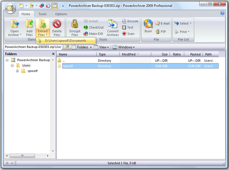Click Folders pane scroll-right arrow
The image size is (229, 170).
tap(48, 156)
